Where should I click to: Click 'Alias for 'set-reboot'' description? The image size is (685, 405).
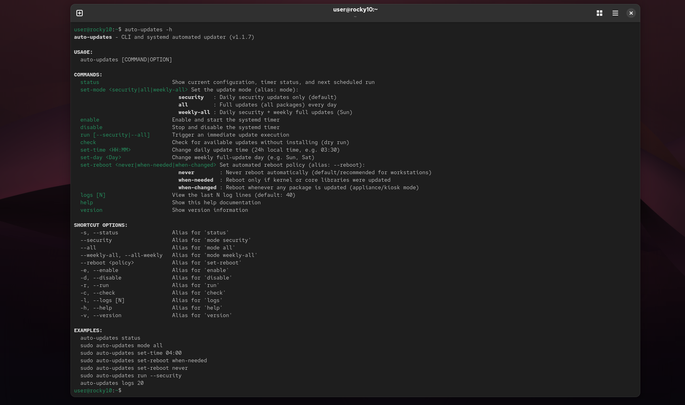tap(207, 263)
